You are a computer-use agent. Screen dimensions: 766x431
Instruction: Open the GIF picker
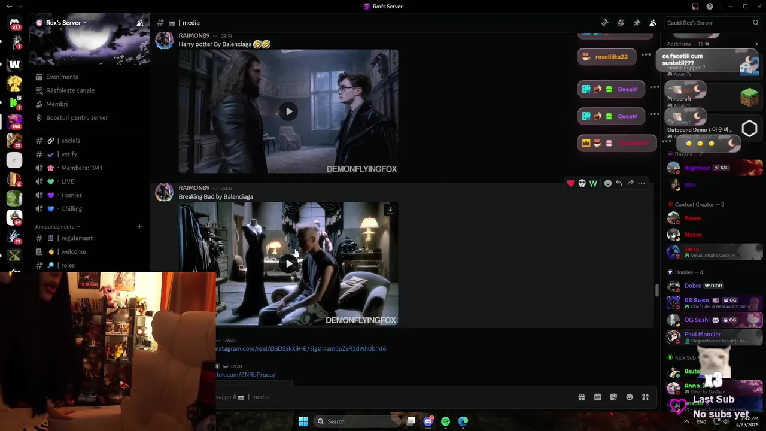point(597,397)
